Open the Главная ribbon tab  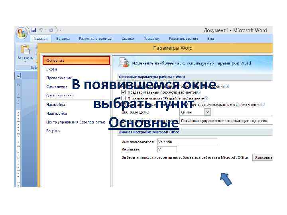[40, 39]
